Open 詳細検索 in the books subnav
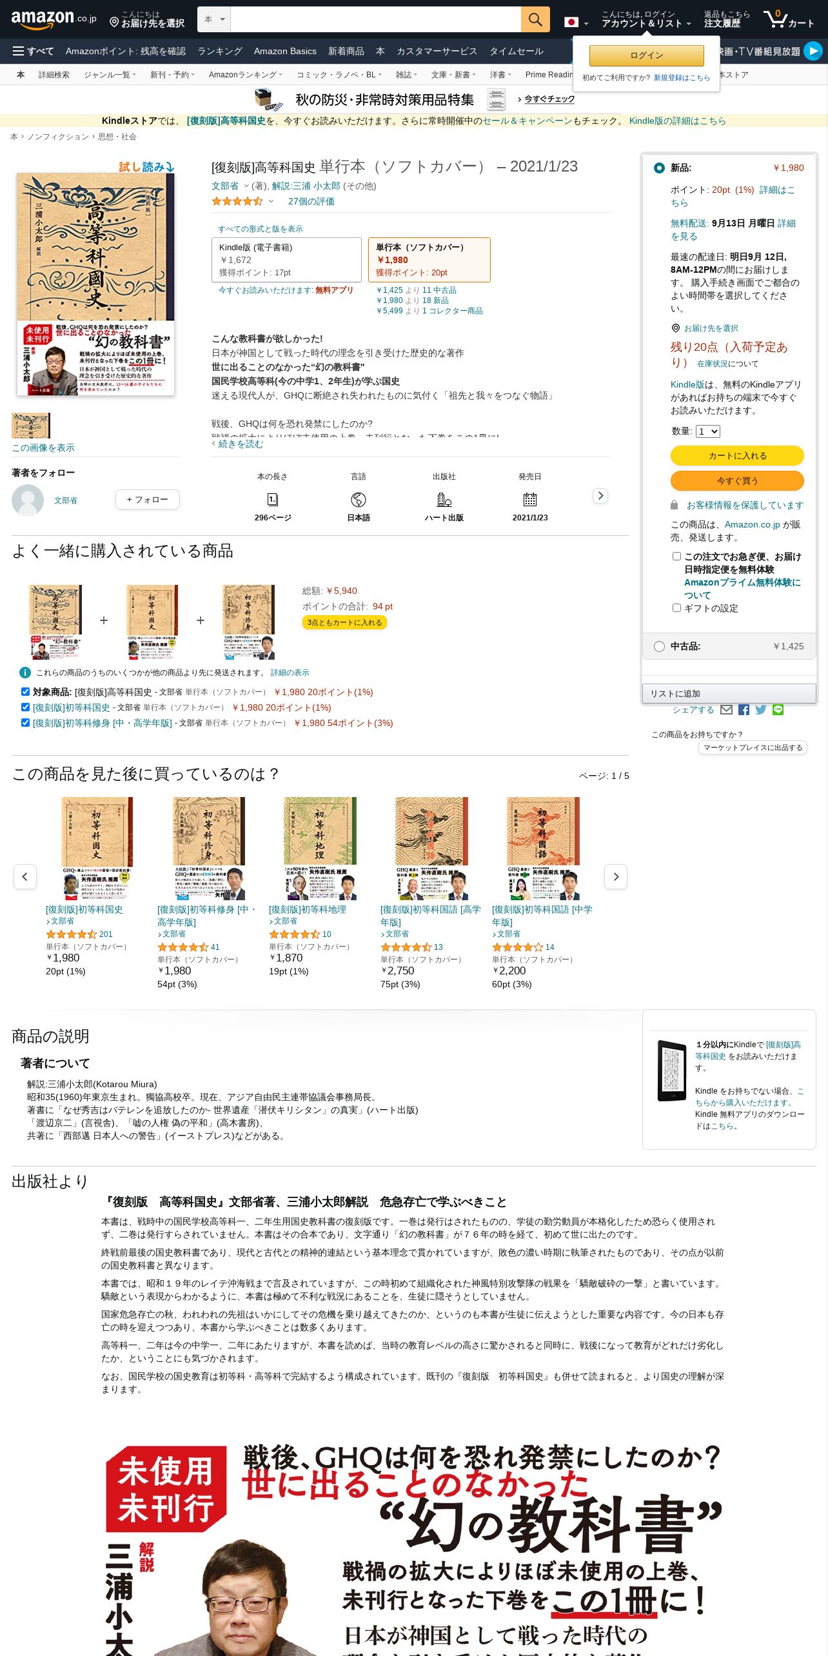Viewport: 828px width, 1656px height. point(54,75)
